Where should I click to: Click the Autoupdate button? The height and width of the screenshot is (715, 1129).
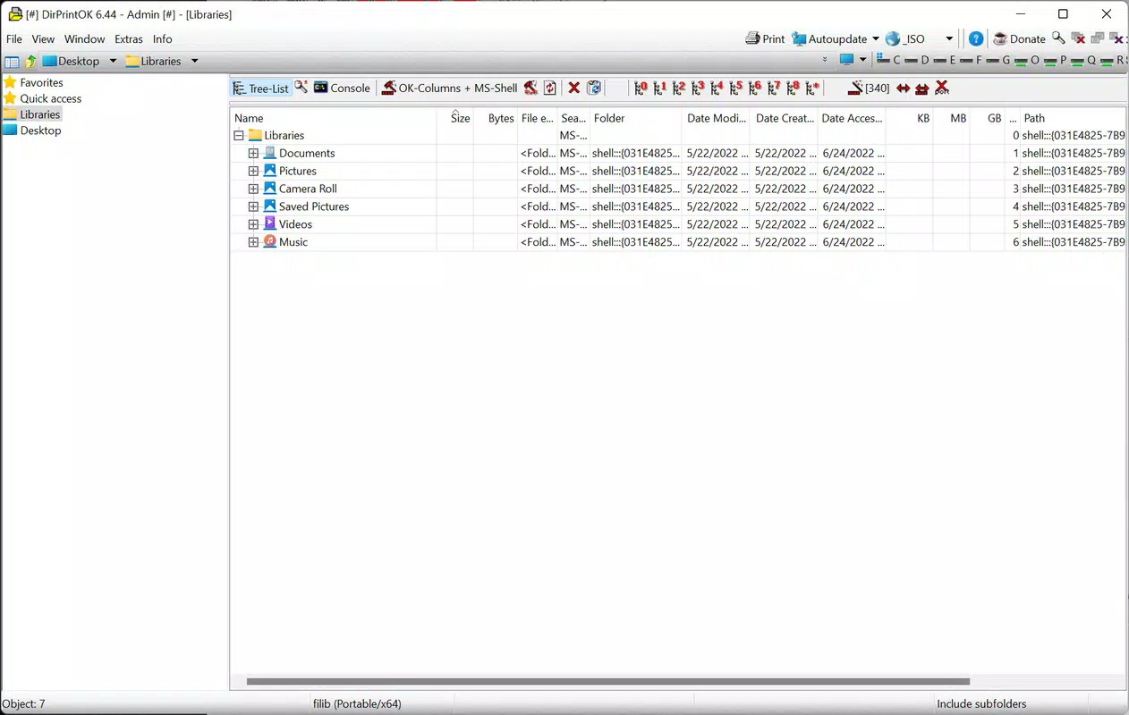tap(829, 38)
